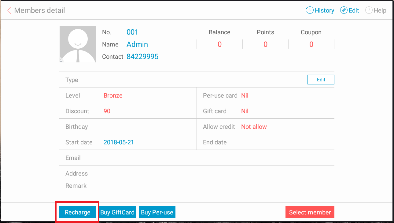Click the Start date 2018-05-21

coord(119,142)
